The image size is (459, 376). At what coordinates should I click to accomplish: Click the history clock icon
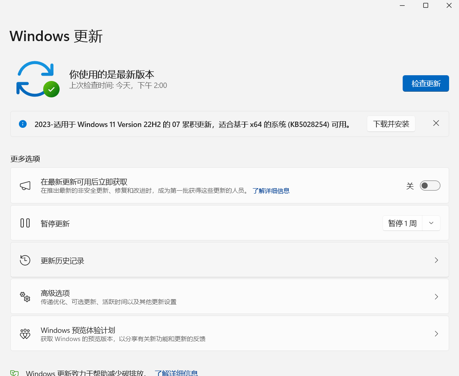25,260
